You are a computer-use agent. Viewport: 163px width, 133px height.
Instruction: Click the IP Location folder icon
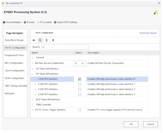click(x=38, y=22)
